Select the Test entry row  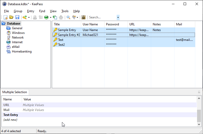(124, 40)
